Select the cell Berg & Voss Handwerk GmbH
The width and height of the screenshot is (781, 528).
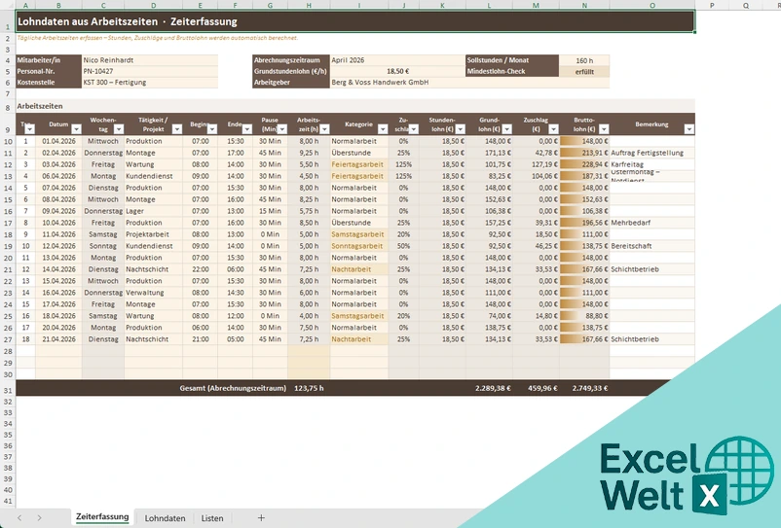469,83
